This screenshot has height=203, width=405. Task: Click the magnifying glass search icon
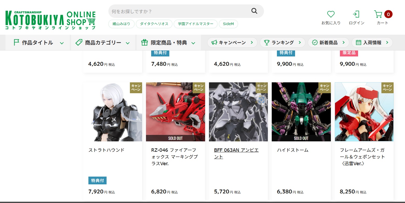point(254,11)
